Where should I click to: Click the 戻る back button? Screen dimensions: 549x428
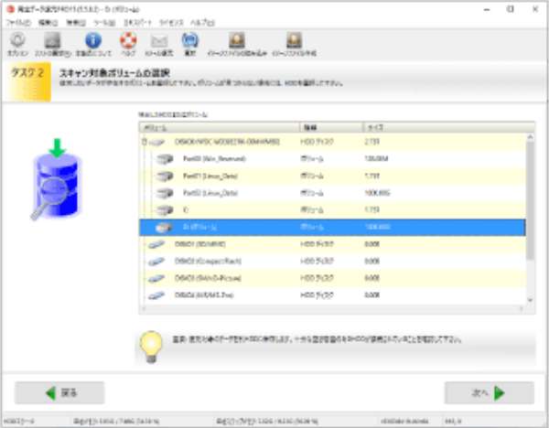click(59, 392)
